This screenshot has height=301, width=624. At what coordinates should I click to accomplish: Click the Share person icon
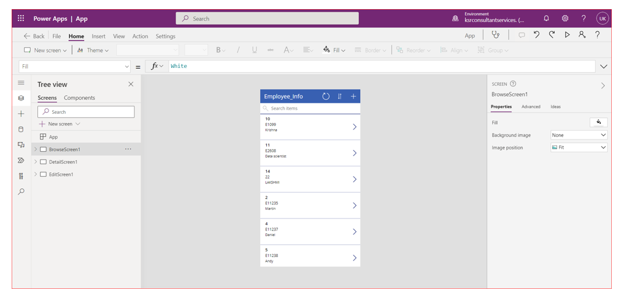pos(582,35)
